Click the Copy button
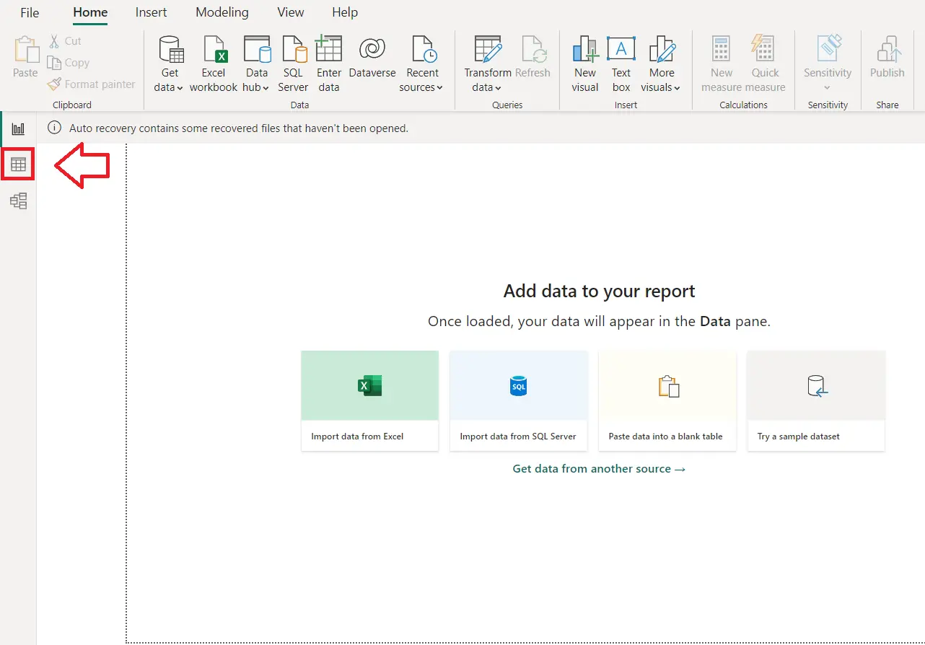 (68, 63)
